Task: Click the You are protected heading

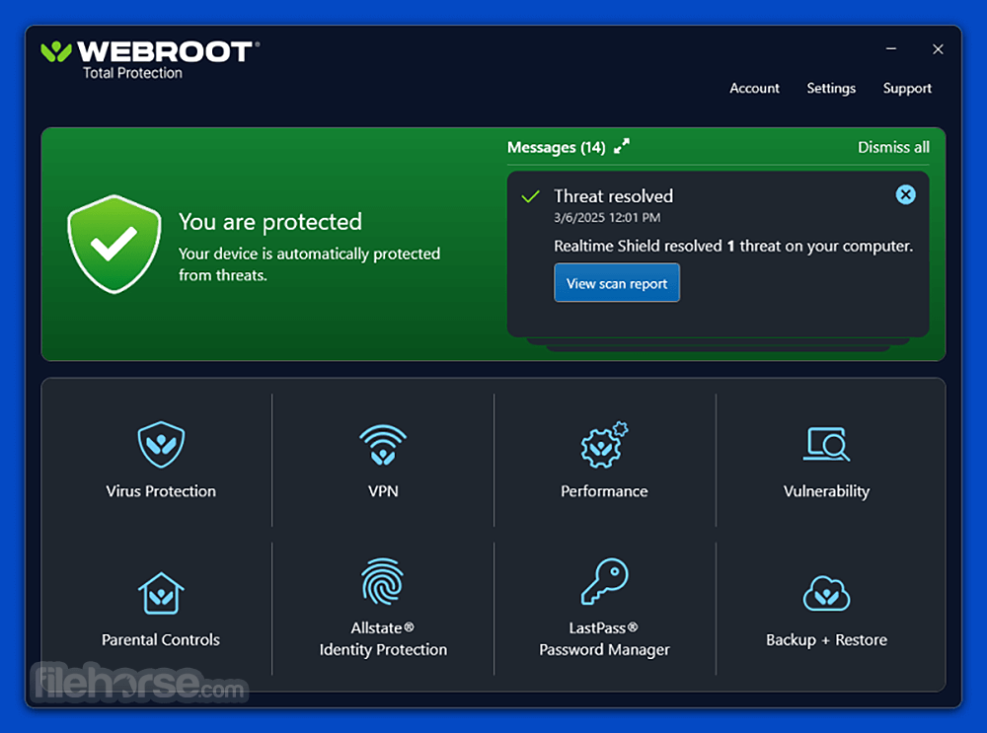Action: pyautogui.click(x=270, y=221)
